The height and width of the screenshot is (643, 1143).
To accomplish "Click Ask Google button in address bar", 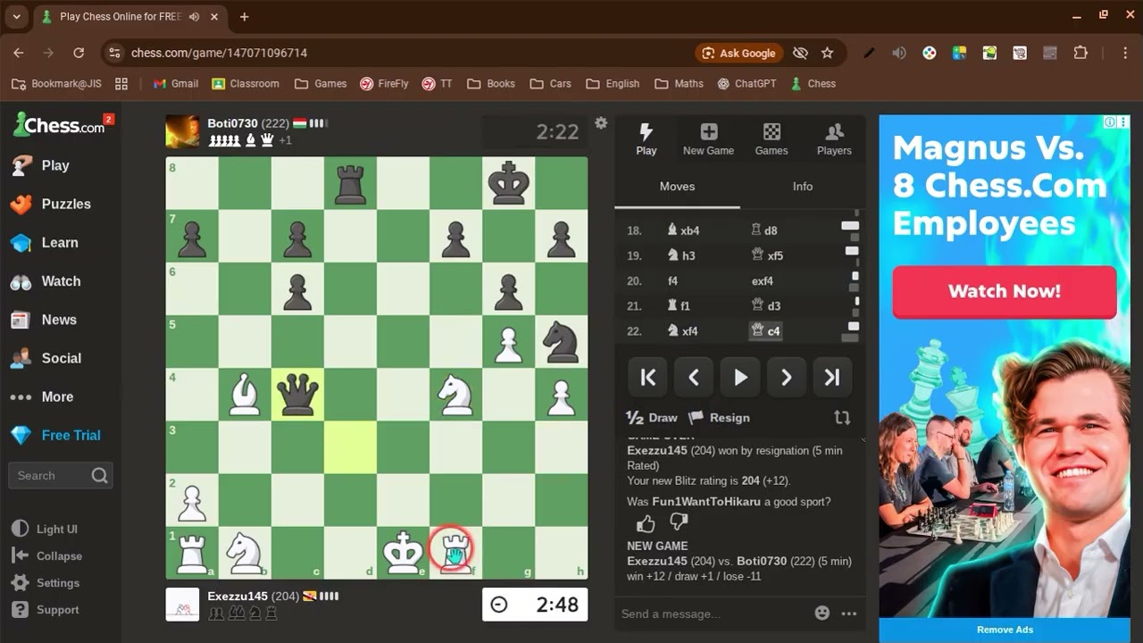I will click(738, 53).
